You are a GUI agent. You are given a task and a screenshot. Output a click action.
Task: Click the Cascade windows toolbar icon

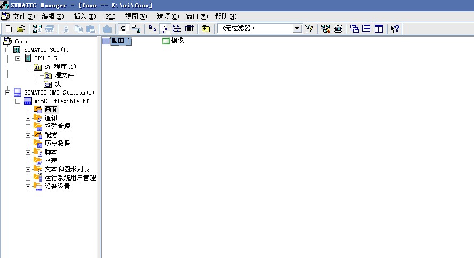pyautogui.click(x=354, y=28)
